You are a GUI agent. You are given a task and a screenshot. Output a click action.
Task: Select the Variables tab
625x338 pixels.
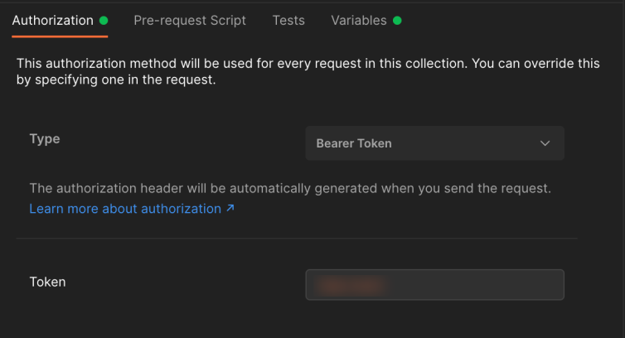point(359,21)
